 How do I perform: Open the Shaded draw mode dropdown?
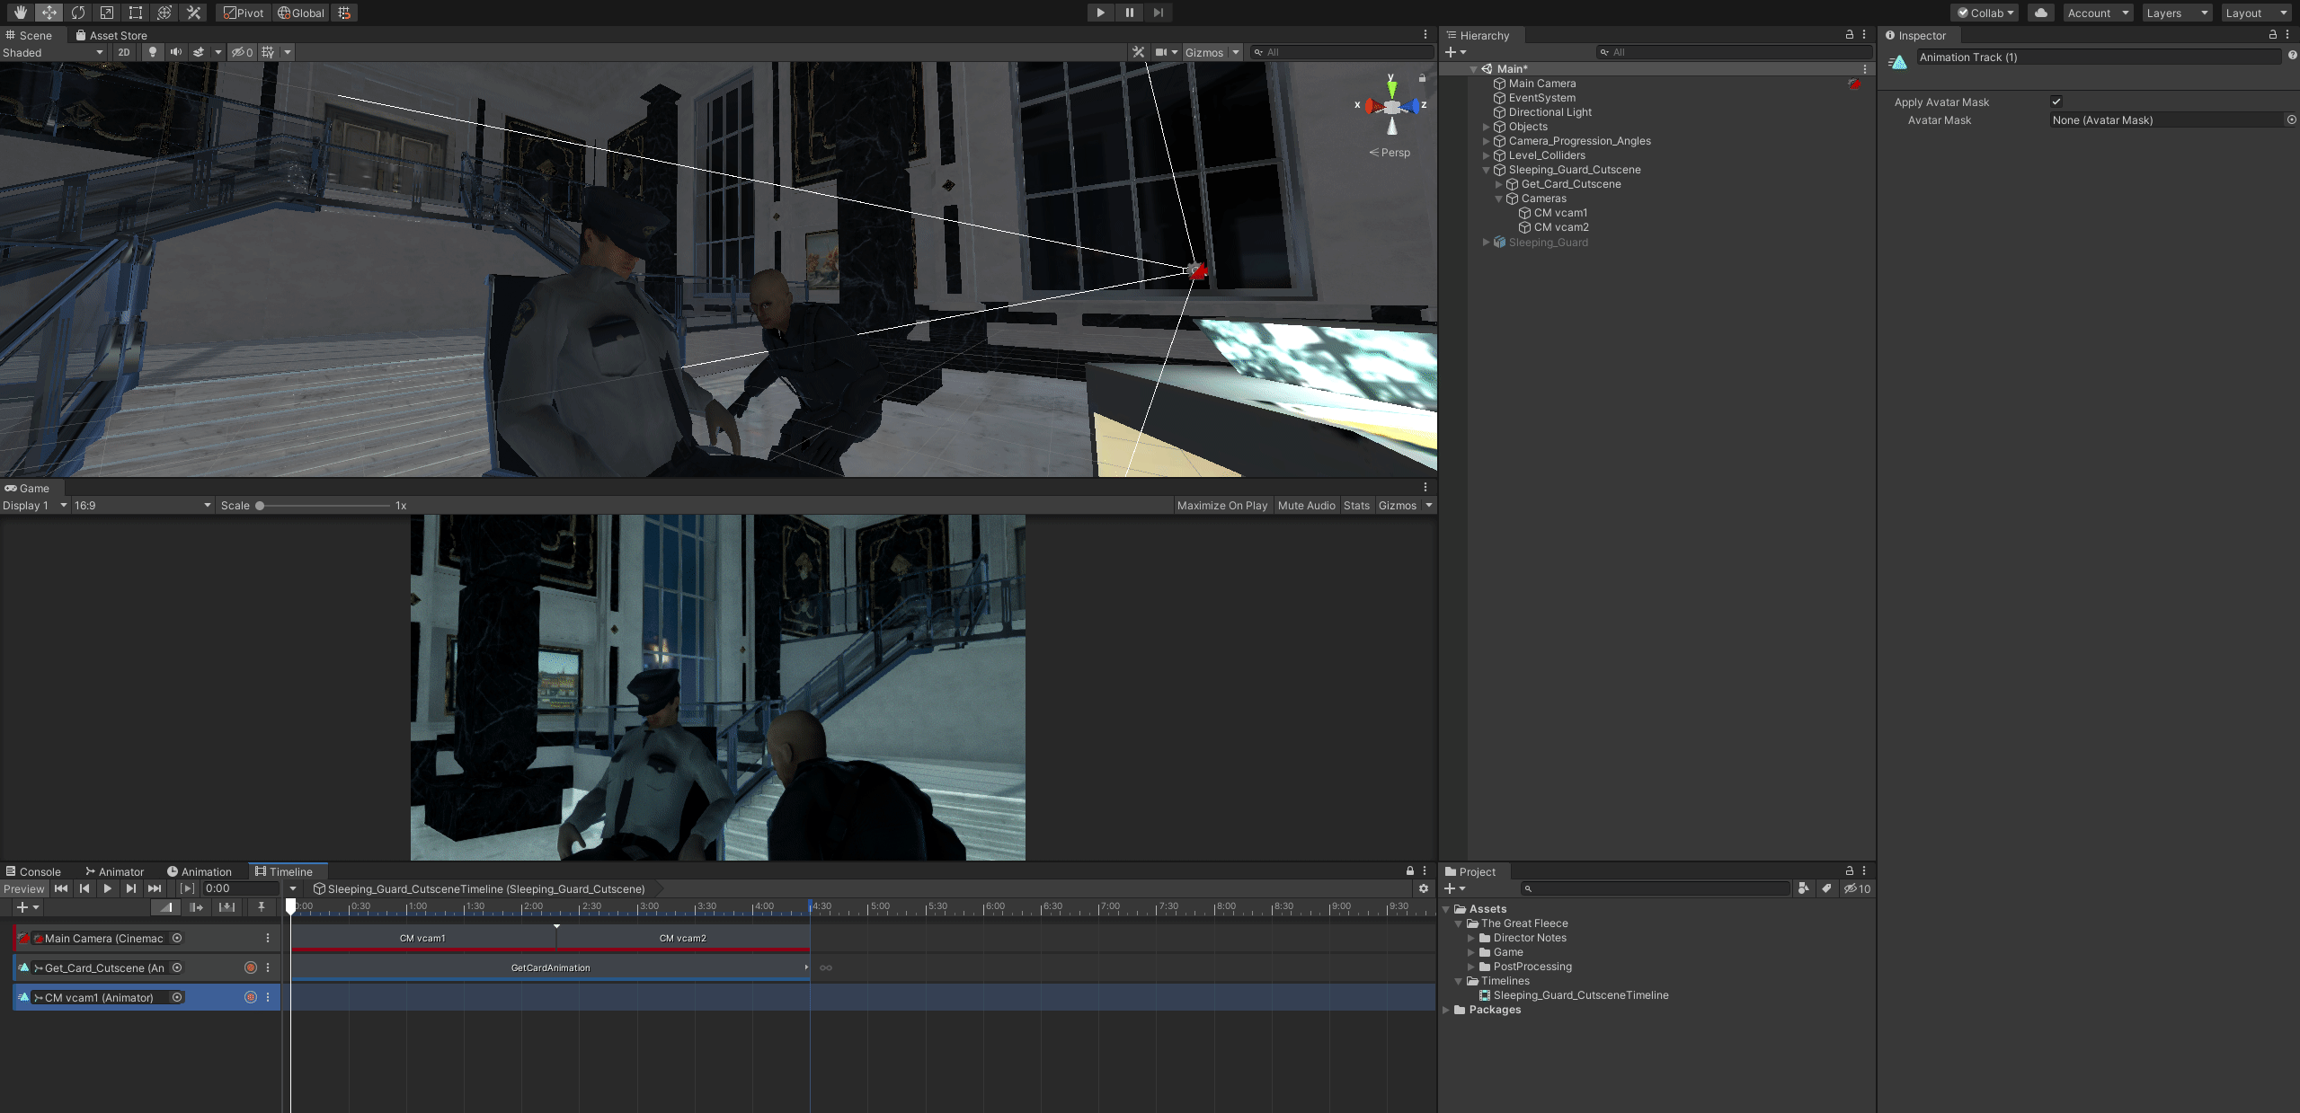click(x=52, y=52)
